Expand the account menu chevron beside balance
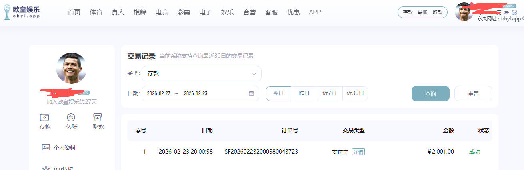This screenshot has width=524, height=170. tap(514, 12)
